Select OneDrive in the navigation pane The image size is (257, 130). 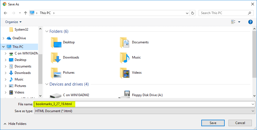[16, 38]
